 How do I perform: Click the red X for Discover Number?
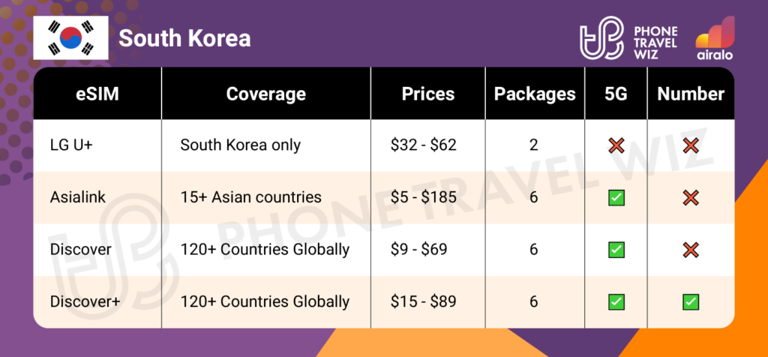691,249
